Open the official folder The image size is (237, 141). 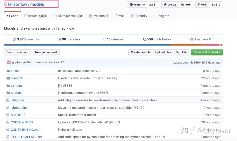tap(15, 71)
